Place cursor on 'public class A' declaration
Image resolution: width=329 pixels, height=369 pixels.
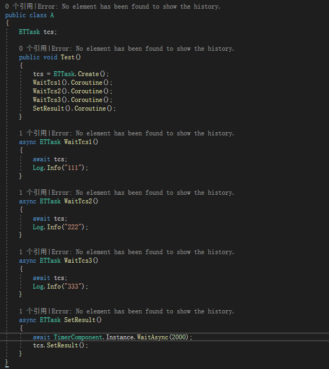click(x=30, y=15)
